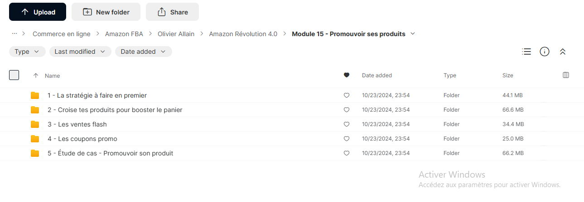
Task: Open the Last modified filter dropdown
Action: click(80, 52)
